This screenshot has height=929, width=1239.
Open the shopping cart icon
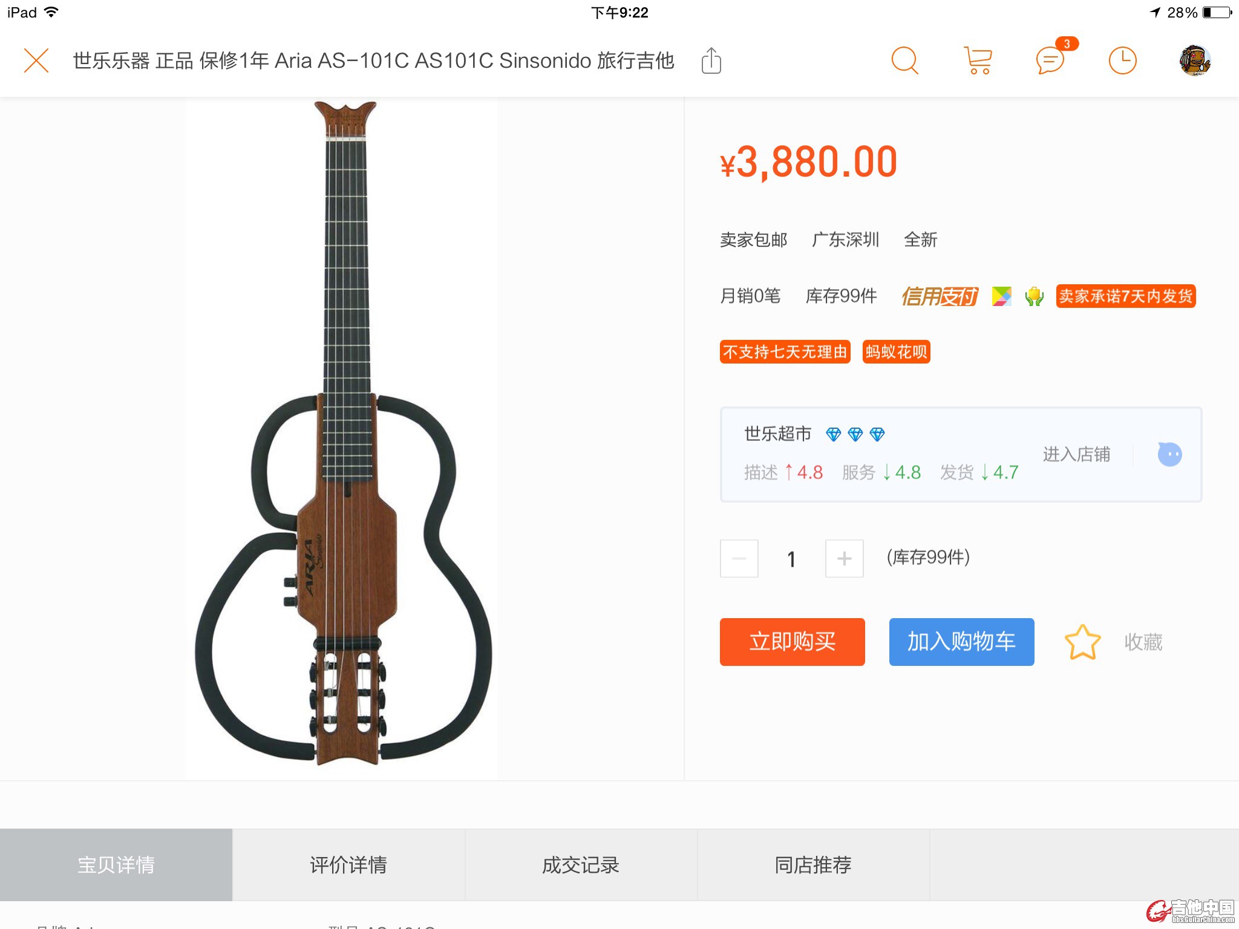click(x=978, y=60)
